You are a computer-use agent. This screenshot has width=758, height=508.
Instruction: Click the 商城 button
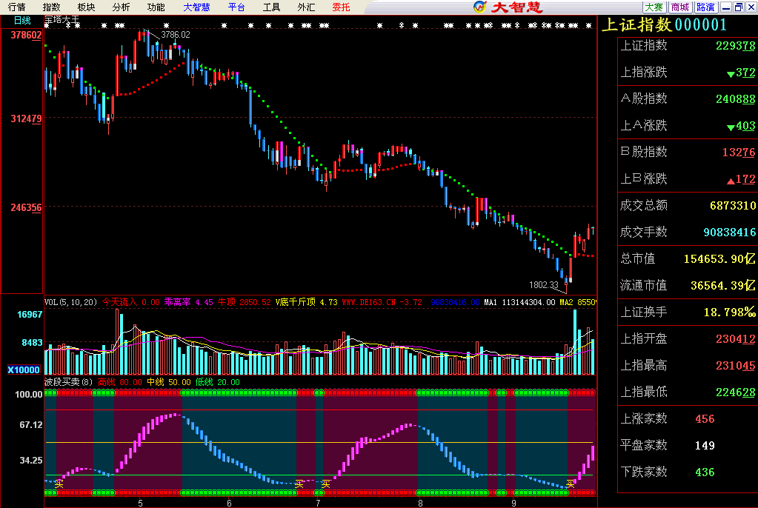point(679,7)
